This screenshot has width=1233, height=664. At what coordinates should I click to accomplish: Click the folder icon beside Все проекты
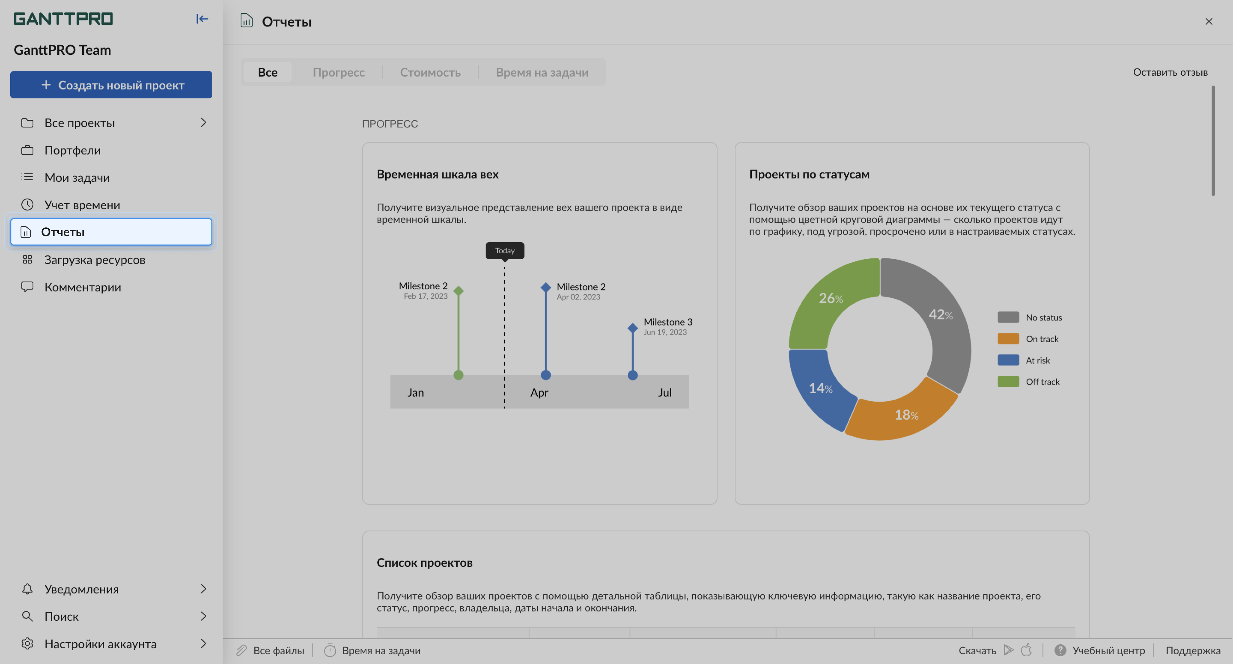27,123
